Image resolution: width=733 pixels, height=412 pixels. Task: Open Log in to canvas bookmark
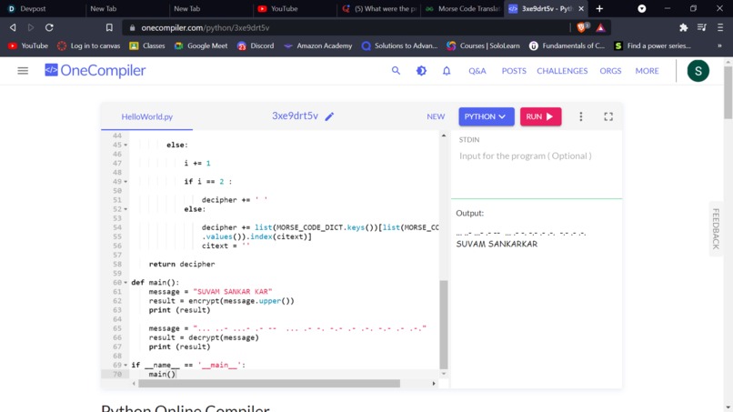coord(89,45)
